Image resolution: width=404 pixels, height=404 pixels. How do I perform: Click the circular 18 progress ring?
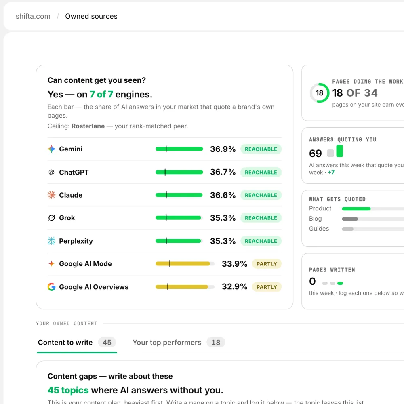click(x=320, y=93)
